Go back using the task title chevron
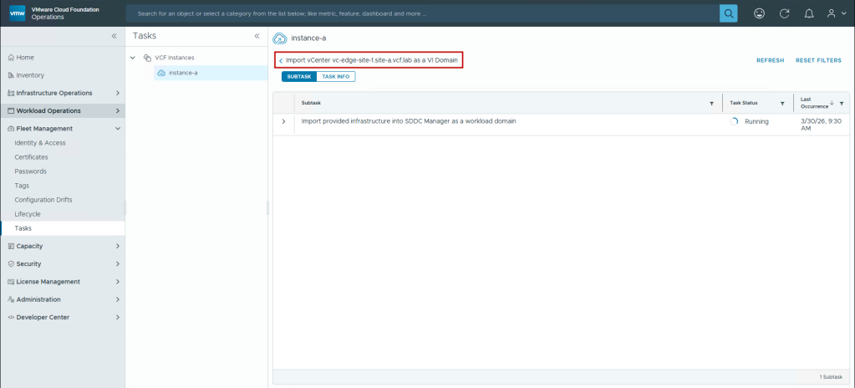This screenshot has width=855, height=388. (x=281, y=60)
